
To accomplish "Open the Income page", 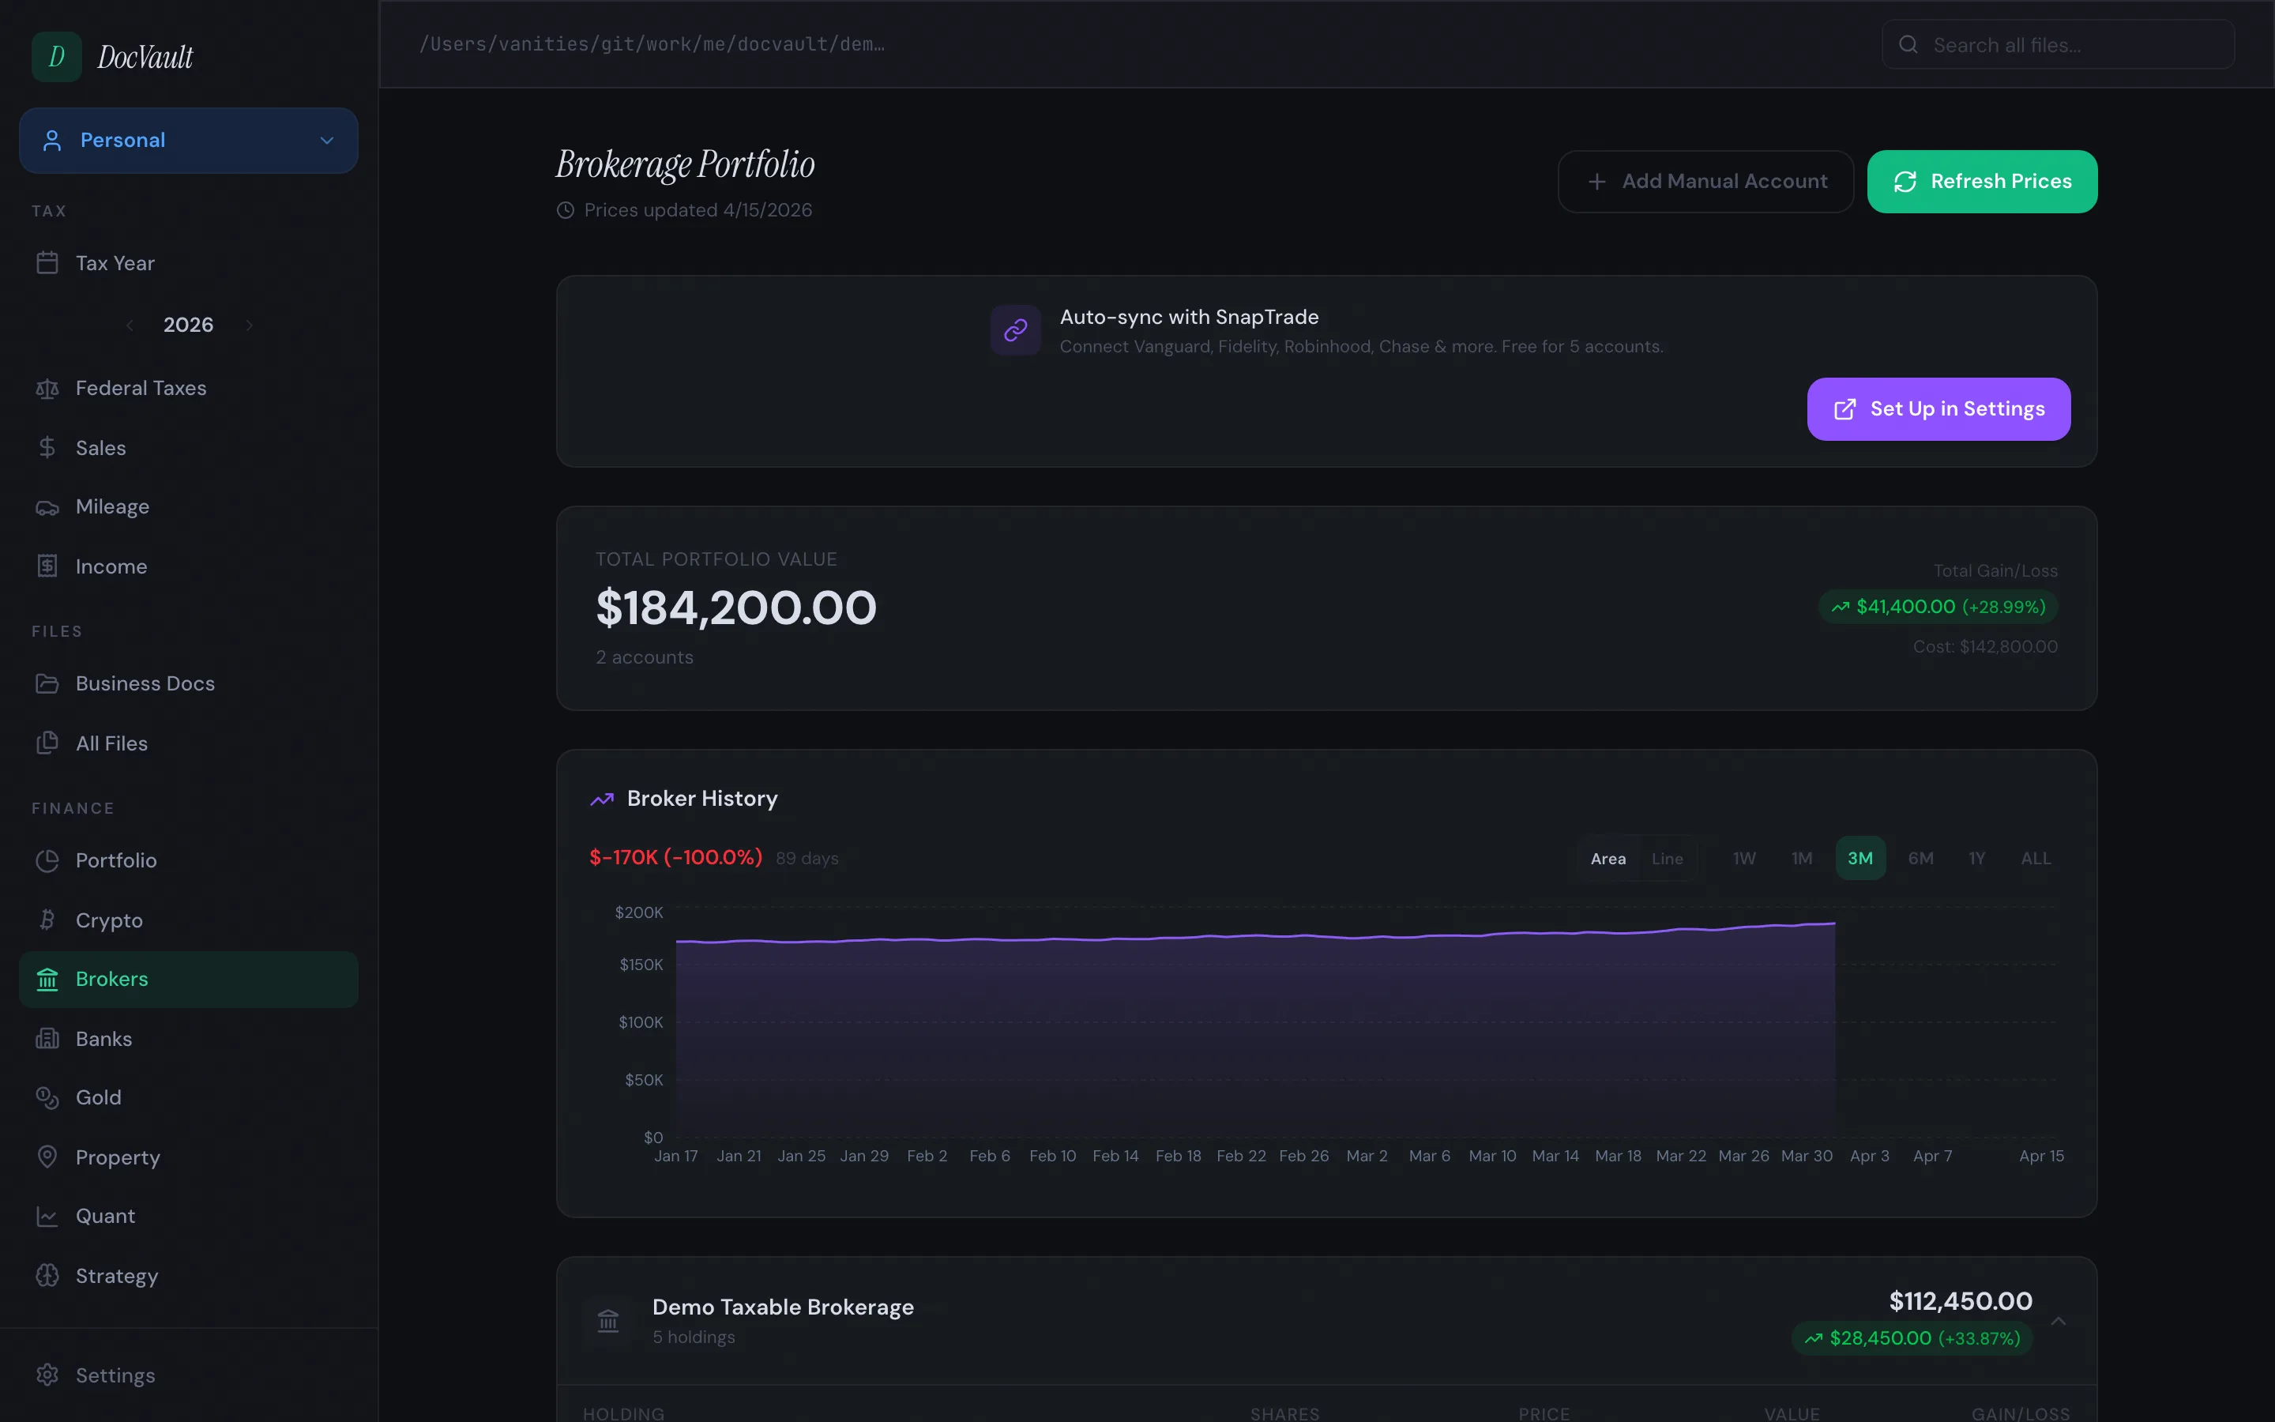I will pos(188,566).
